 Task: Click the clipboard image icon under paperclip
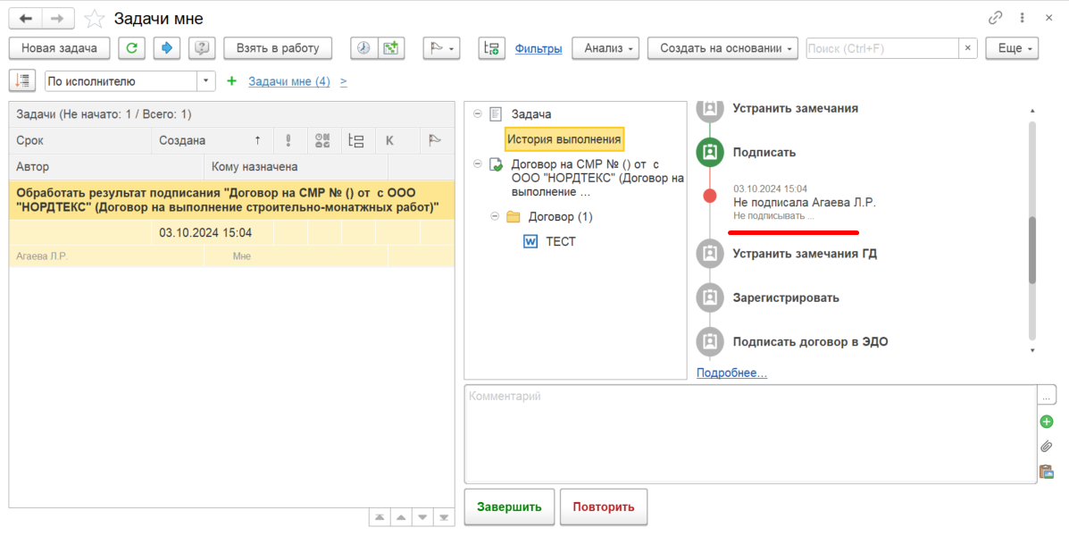(1047, 471)
